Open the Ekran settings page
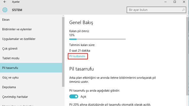Viewport: 189px width, 106px height. coord(31,20)
